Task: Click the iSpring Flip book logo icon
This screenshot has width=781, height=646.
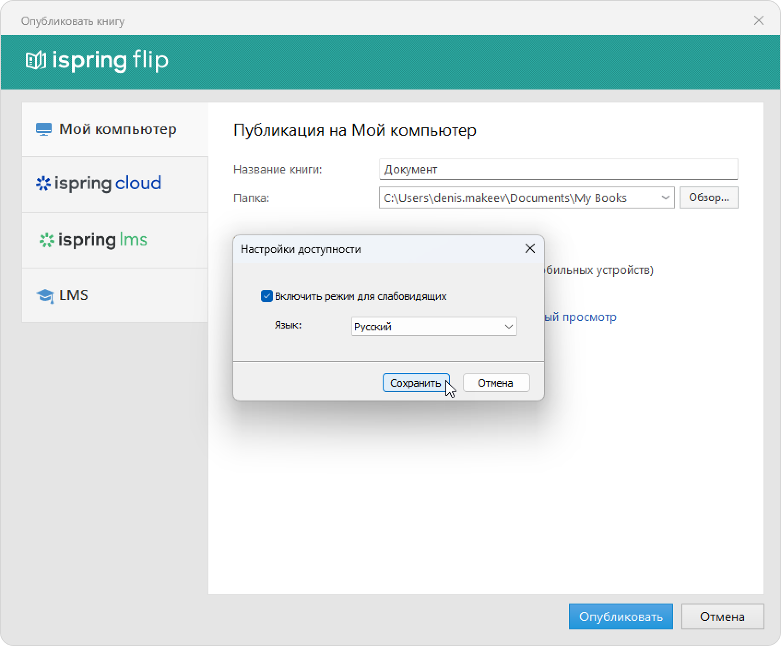Action: [35, 60]
